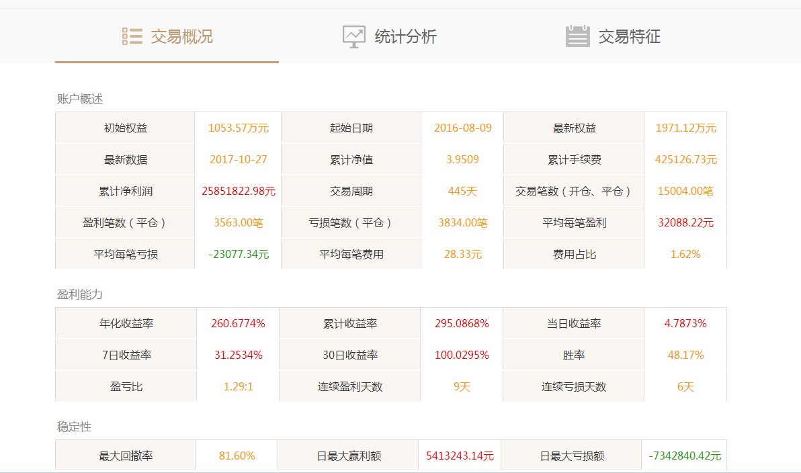Select the 交易概况 tab label
Image resolution: width=801 pixels, height=473 pixels.
tap(181, 36)
